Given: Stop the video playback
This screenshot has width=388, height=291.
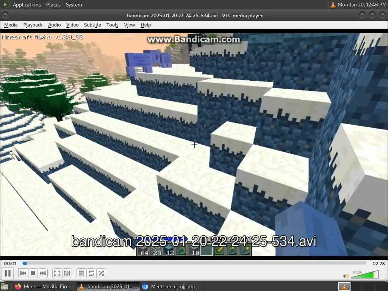Looking at the screenshot, I should [33, 273].
